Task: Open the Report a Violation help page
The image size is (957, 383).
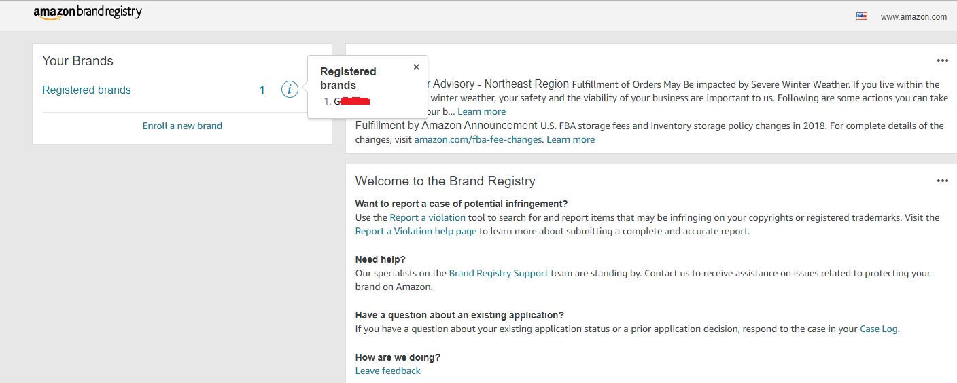Action: [416, 231]
